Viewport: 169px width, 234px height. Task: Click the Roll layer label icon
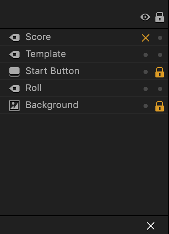click(14, 89)
